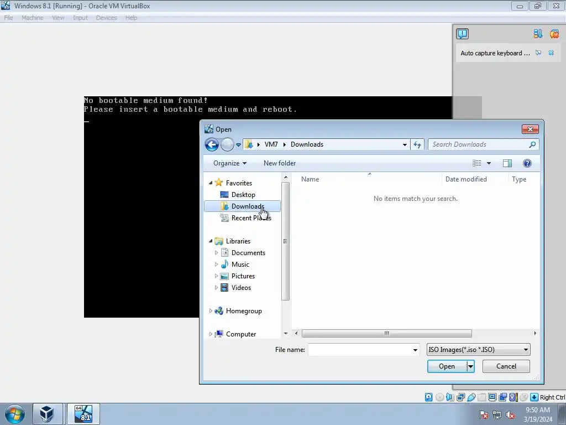The image size is (566, 425).
Task: Click the hard disk activity icon in VirtualBox status bar
Action: pos(428,397)
